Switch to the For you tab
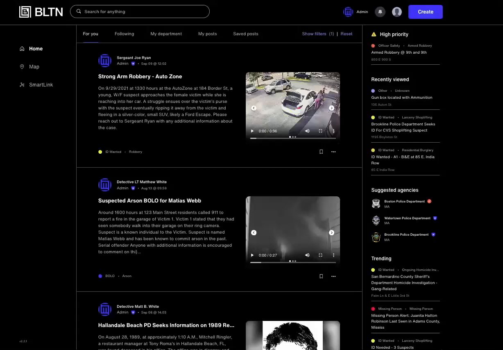Viewport: 503px width, 350px height. pos(91,34)
